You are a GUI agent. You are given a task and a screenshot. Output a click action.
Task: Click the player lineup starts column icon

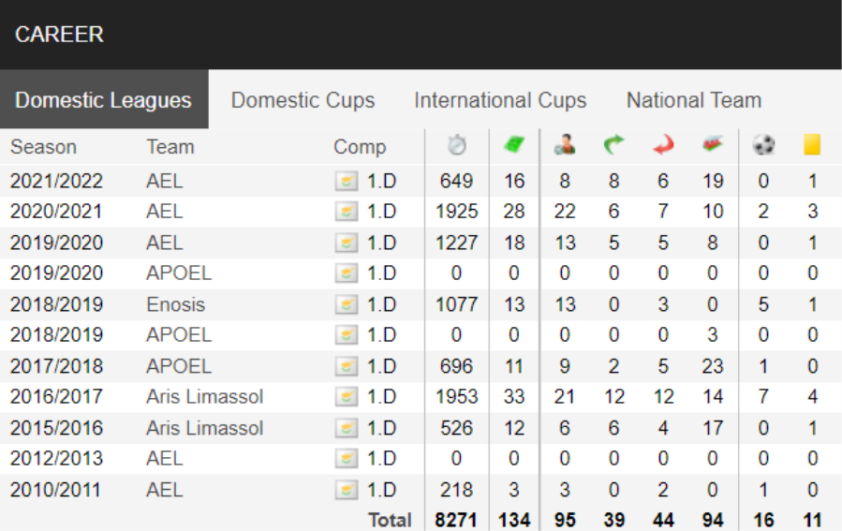pos(565,145)
